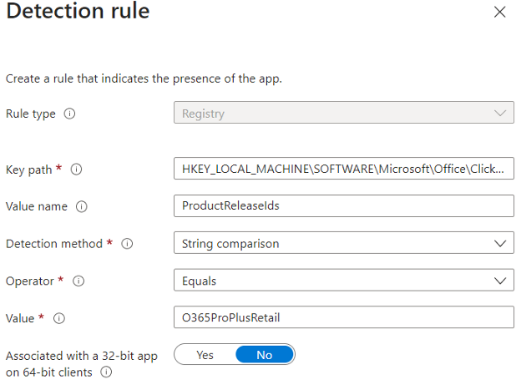Image resolution: width=521 pixels, height=390 pixels.
Task: Click info icon under 32-bit app label
Action: click(106, 372)
